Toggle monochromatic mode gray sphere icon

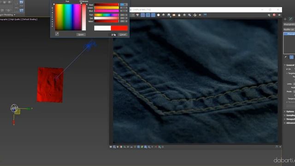(164, 15)
